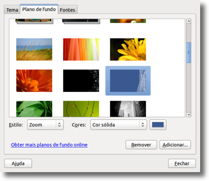Select the black and white buildings wallpaper
This screenshot has width=209, height=181.
[128, 109]
